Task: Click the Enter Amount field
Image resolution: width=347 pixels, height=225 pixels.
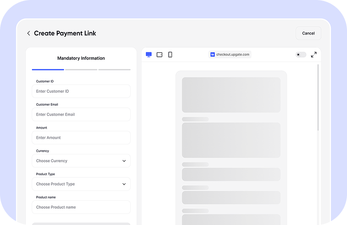Action: 81,138
